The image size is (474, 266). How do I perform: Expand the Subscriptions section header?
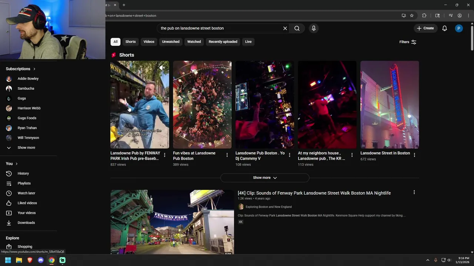tap(21, 69)
